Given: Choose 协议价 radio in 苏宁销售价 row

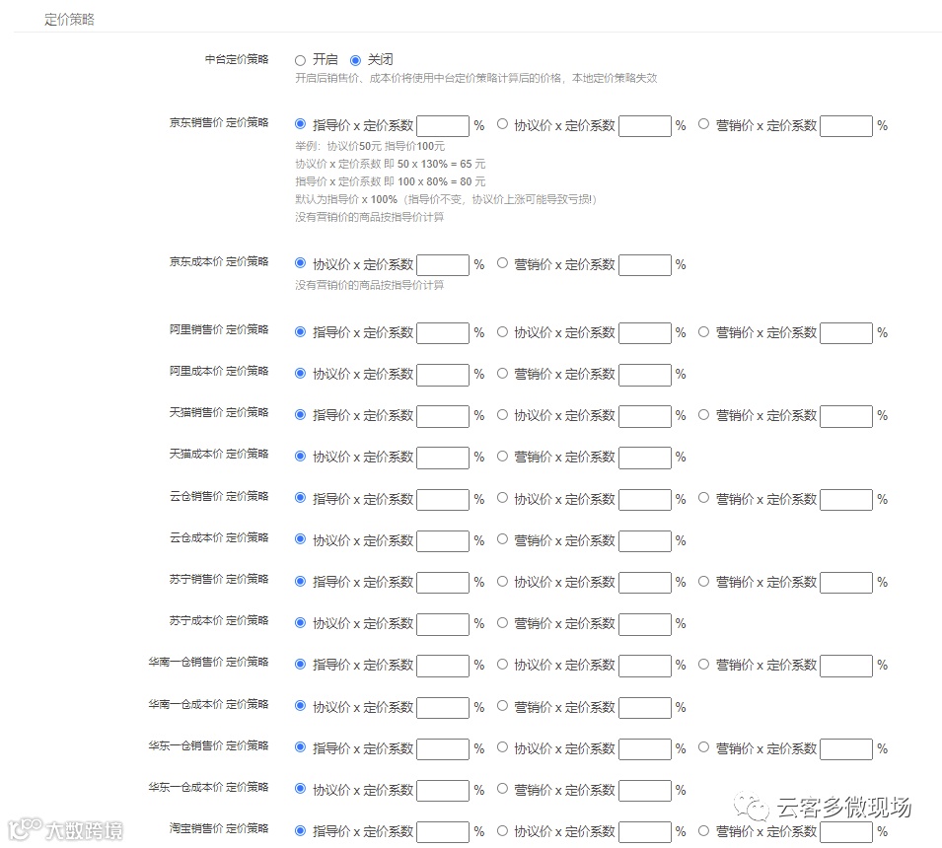Looking at the screenshot, I should click(502, 582).
